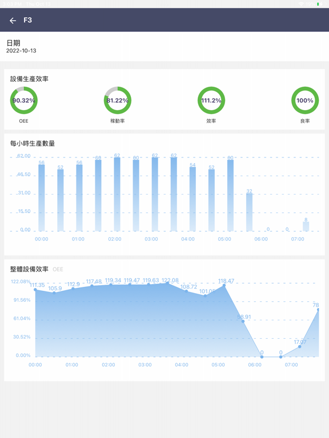The width and height of the screenshot is (329, 438).
Task: Tap the 118.47 data point on OEE line
Action: (x=224, y=286)
